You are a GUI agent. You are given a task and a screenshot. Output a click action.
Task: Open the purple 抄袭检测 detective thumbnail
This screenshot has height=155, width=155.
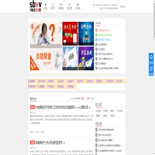coord(86,58)
